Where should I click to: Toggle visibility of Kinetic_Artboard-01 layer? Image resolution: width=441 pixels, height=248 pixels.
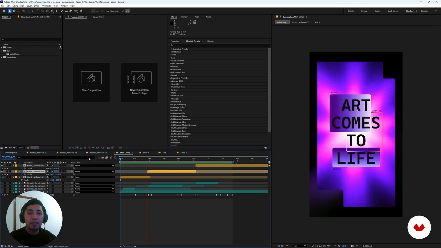coord(2,177)
